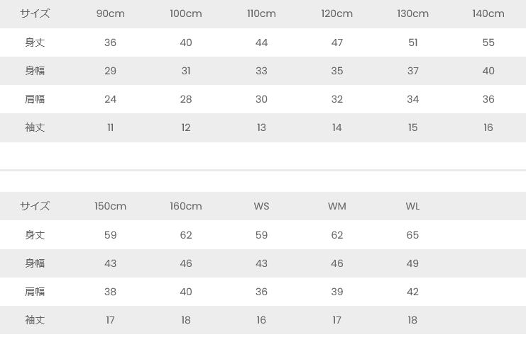The image size is (526, 337).
Task: Click the WL size header
Action: pos(412,206)
